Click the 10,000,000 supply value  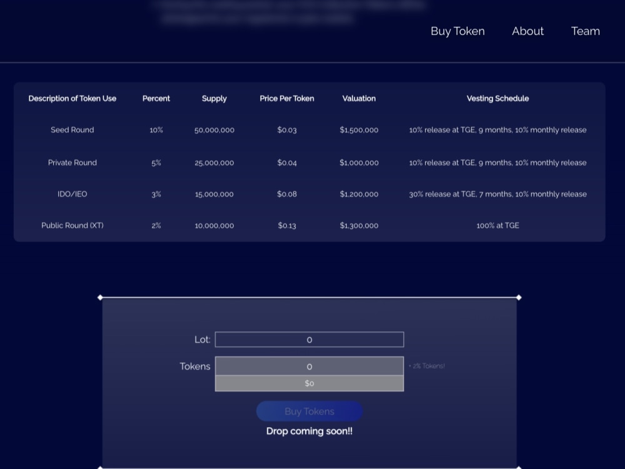tap(214, 225)
